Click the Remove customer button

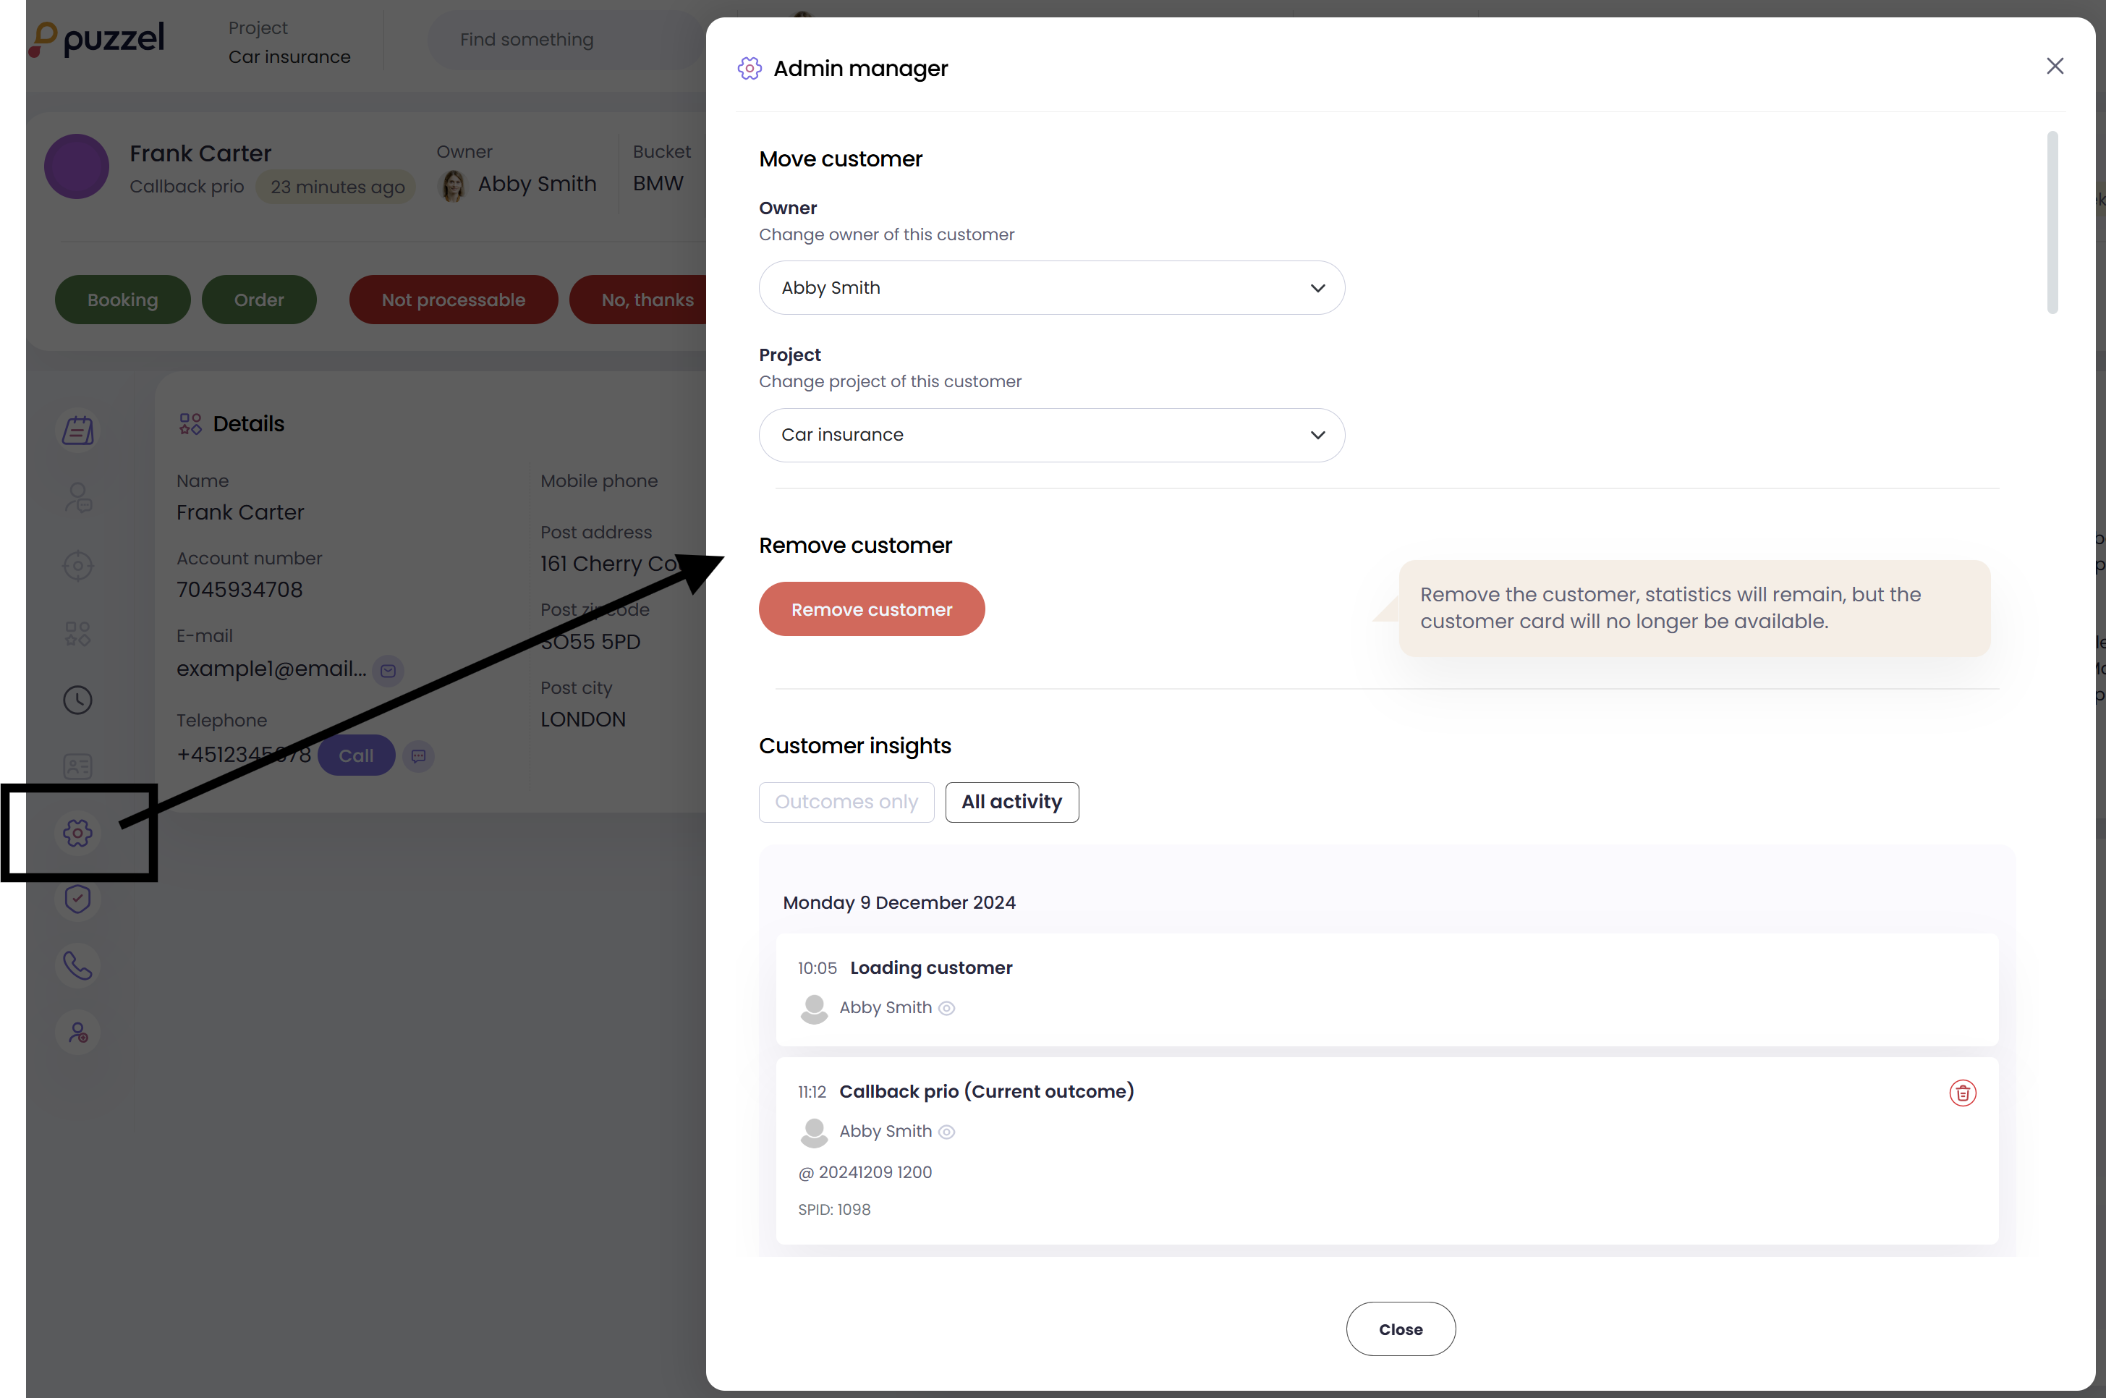point(871,609)
